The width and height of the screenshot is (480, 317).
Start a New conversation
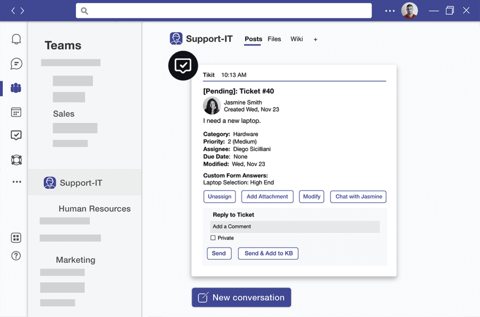point(241,297)
